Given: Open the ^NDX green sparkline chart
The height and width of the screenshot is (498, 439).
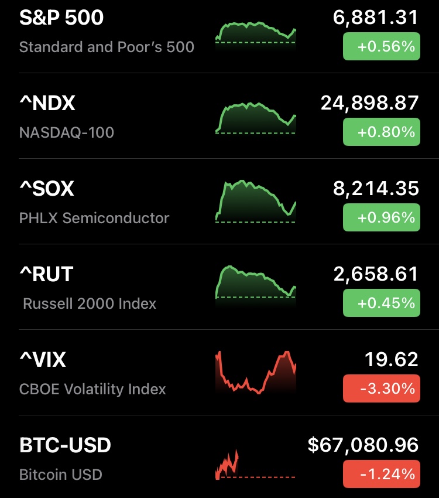Looking at the screenshot, I should [256, 120].
